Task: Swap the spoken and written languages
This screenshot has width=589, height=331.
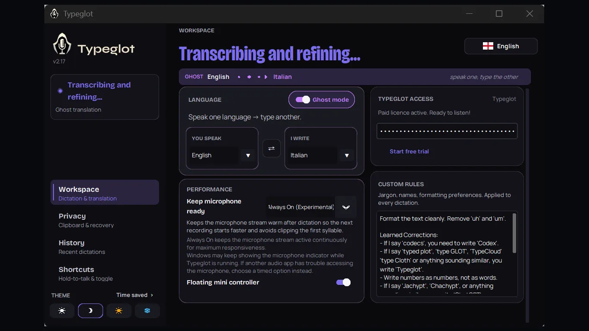Action: tap(272, 148)
